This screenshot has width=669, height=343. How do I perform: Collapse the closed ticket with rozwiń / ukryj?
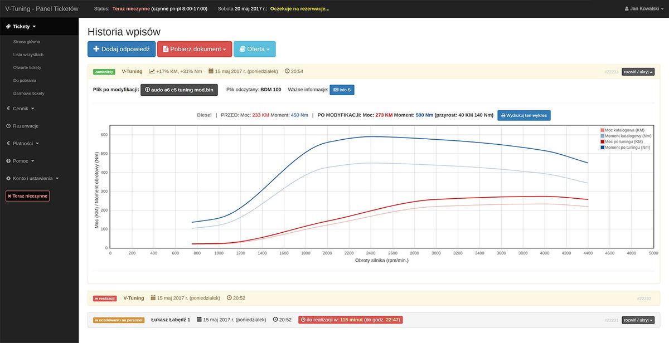click(x=638, y=72)
